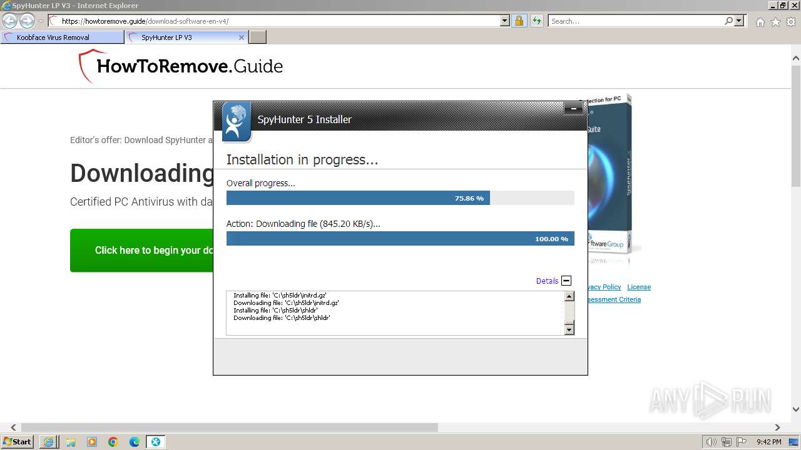Restore the Internet Explorer window size
This screenshot has width=801, height=450.
pos(783,6)
